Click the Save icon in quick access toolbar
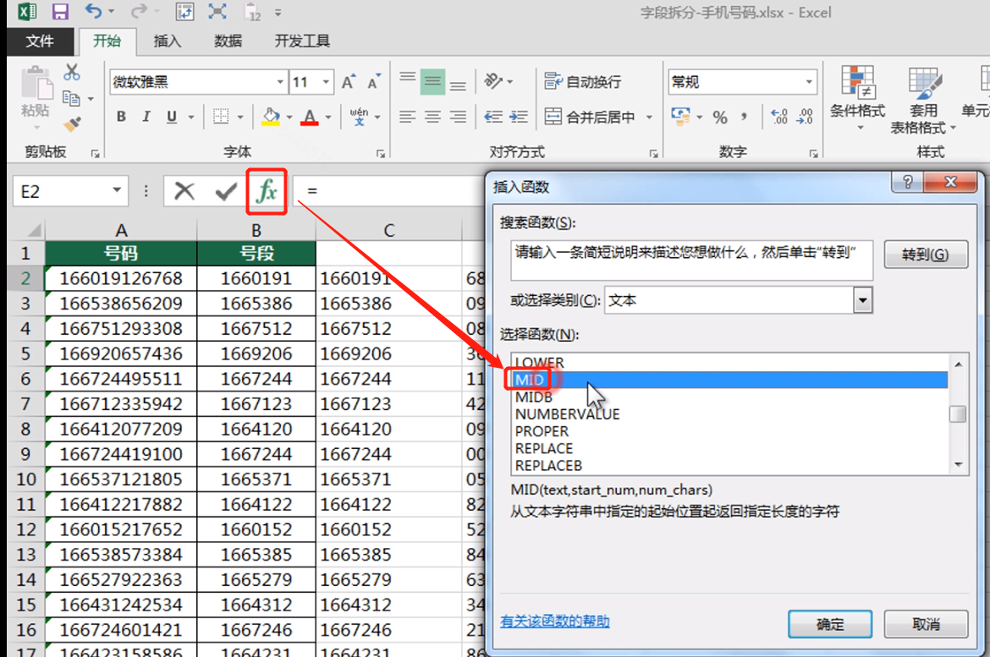Image resolution: width=990 pixels, height=657 pixels. (60, 11)
